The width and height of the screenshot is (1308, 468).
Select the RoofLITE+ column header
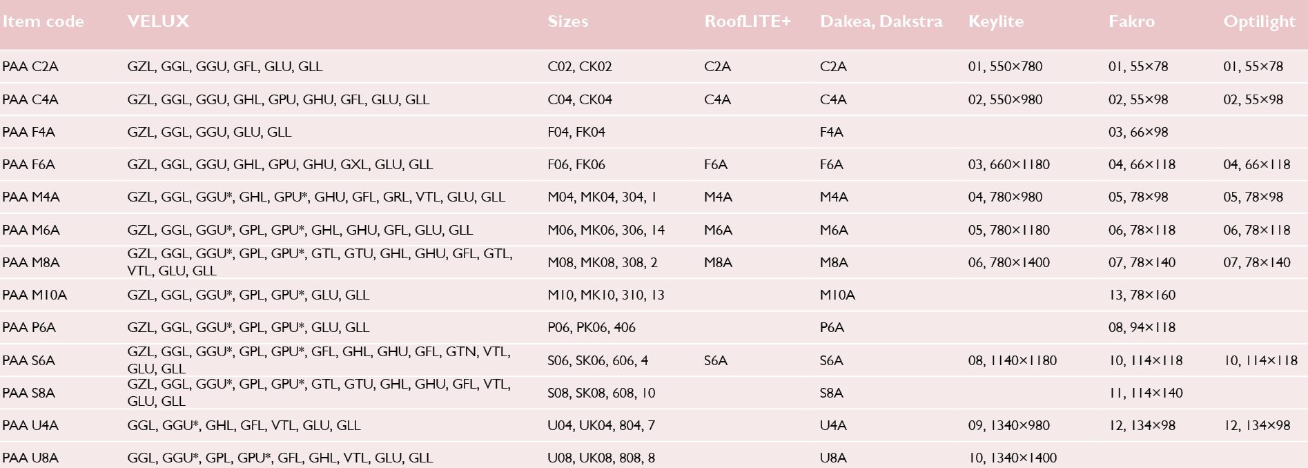[748, 21]
